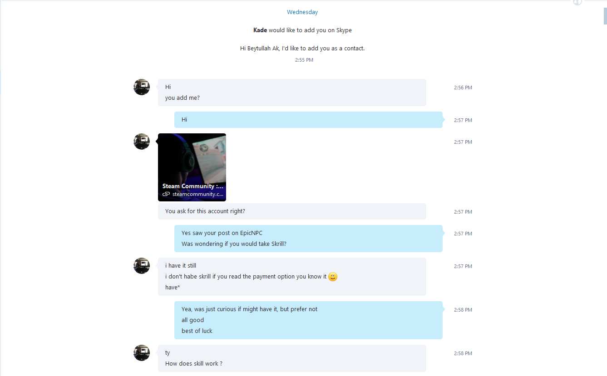This screenshot has height=376, width=607.
Task: Open the Steam Community preview image
Action: 192,167
